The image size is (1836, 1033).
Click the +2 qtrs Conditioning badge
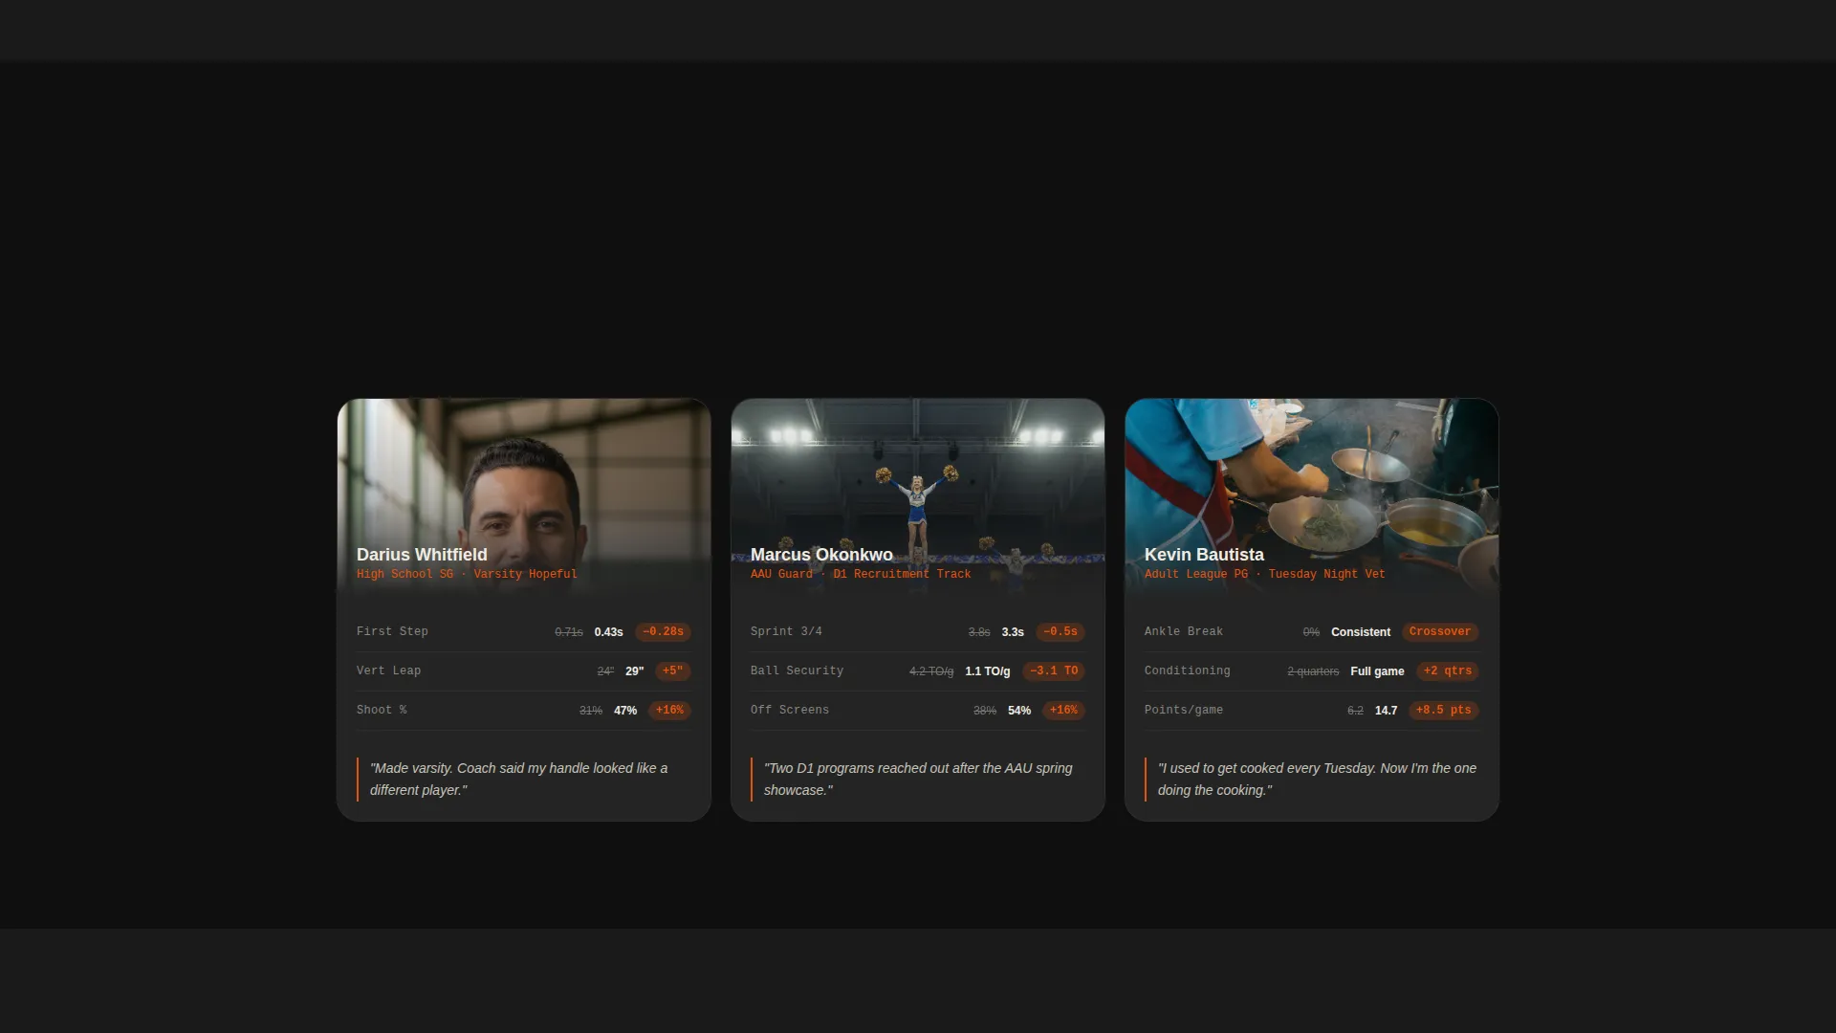click(x=1448, y=671)
